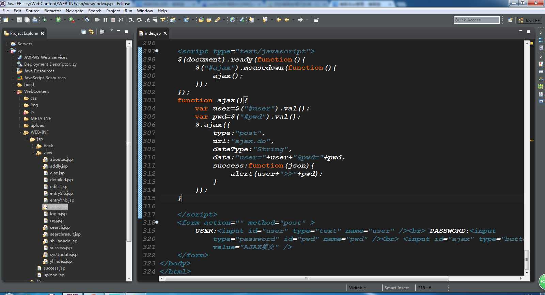
Task: Open the Open Type folder icon
Action: (x=201, y=20)
